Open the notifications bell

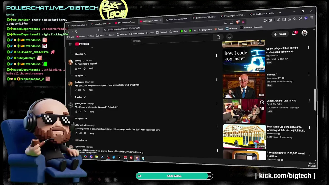294,34
